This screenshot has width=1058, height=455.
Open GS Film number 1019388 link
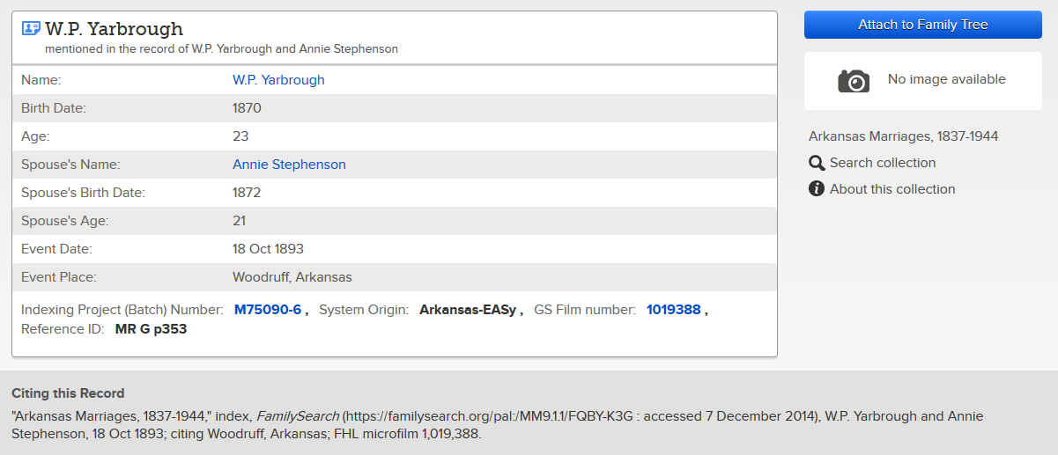point(674,310)
